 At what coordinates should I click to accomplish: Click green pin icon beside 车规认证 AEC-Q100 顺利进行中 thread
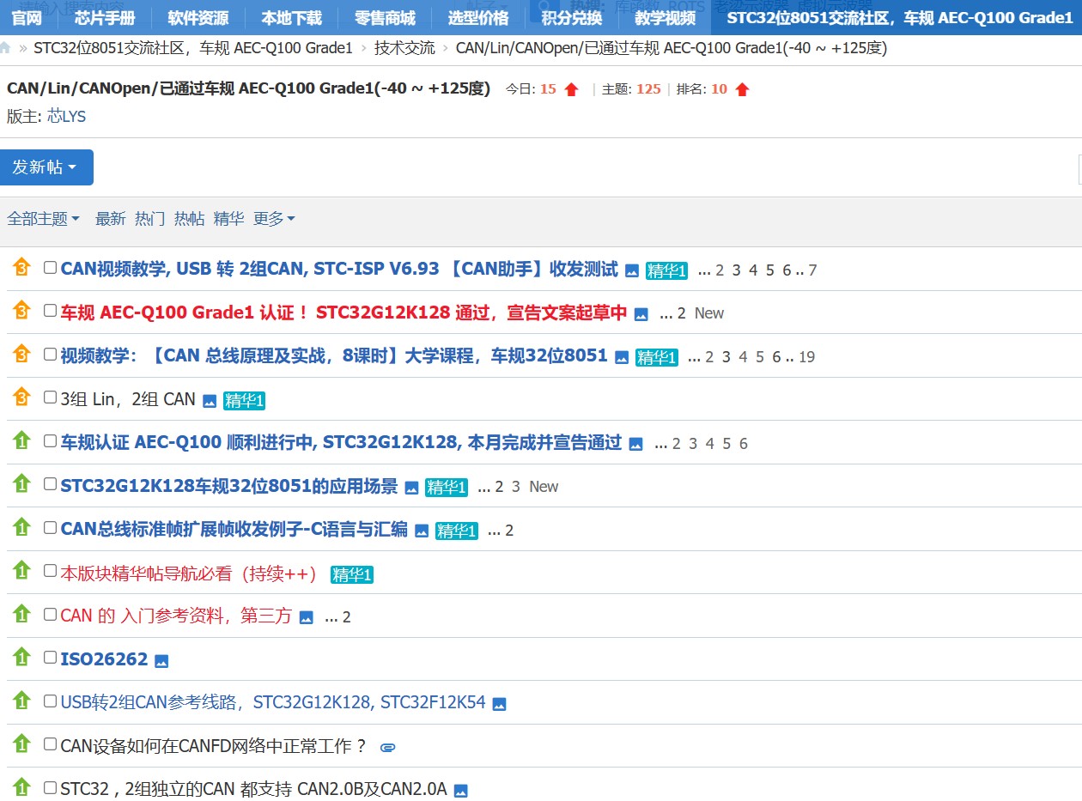(x=21, y=440)
